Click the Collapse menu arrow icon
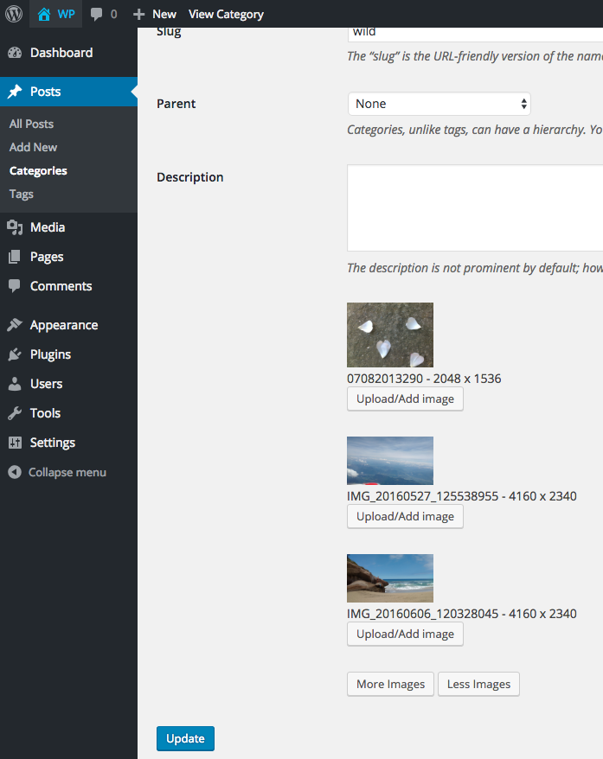 click(x=15, y=472)
